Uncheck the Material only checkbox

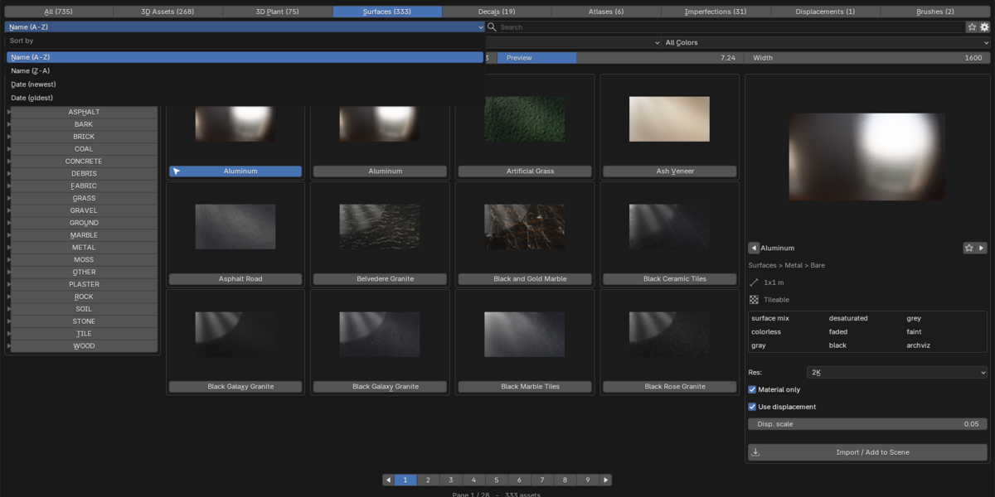pyautogui.click(x=752, y=389)
